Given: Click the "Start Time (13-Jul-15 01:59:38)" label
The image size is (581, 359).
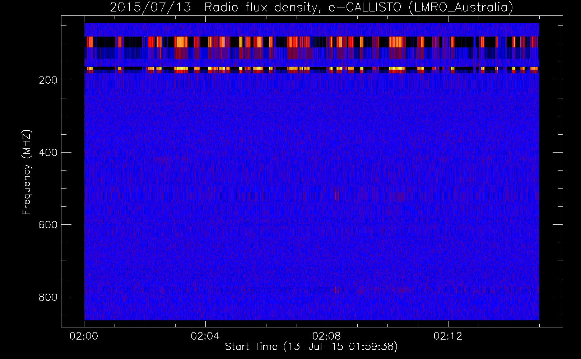Looking at the screenshot, I should point(311,347).
